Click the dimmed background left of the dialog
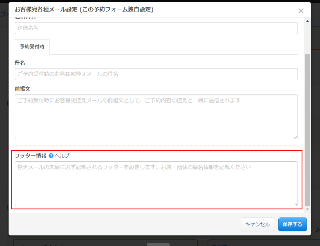The height and width of the screenshot is (246, 320). pos(4,122)
